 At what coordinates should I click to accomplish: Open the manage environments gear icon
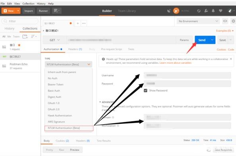pyautogui.click(x=233, y=21)
